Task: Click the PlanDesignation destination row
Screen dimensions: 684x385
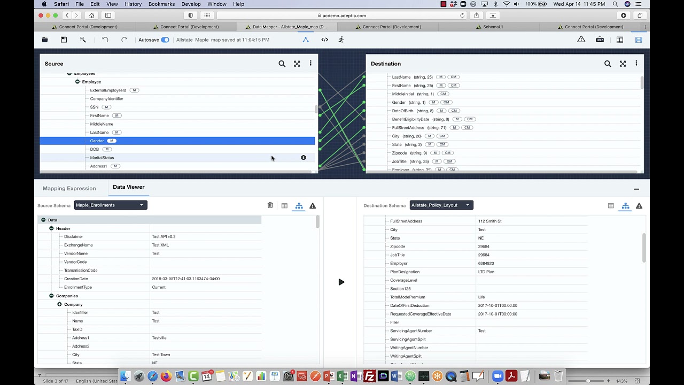Action: tap(476, 272)
